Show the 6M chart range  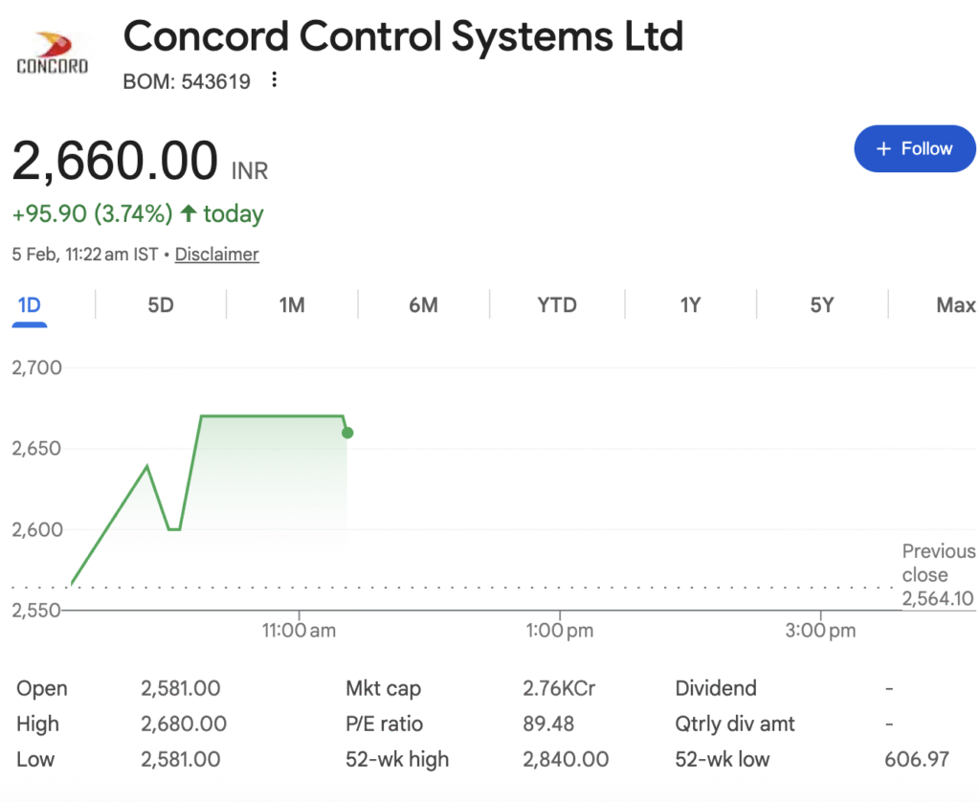423,305
